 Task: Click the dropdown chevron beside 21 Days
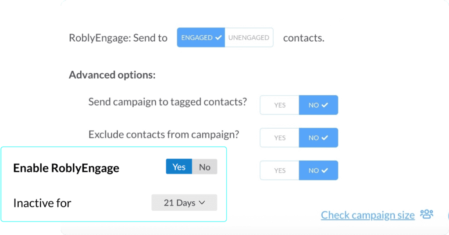pyautogui.click(x=202, y=202)
